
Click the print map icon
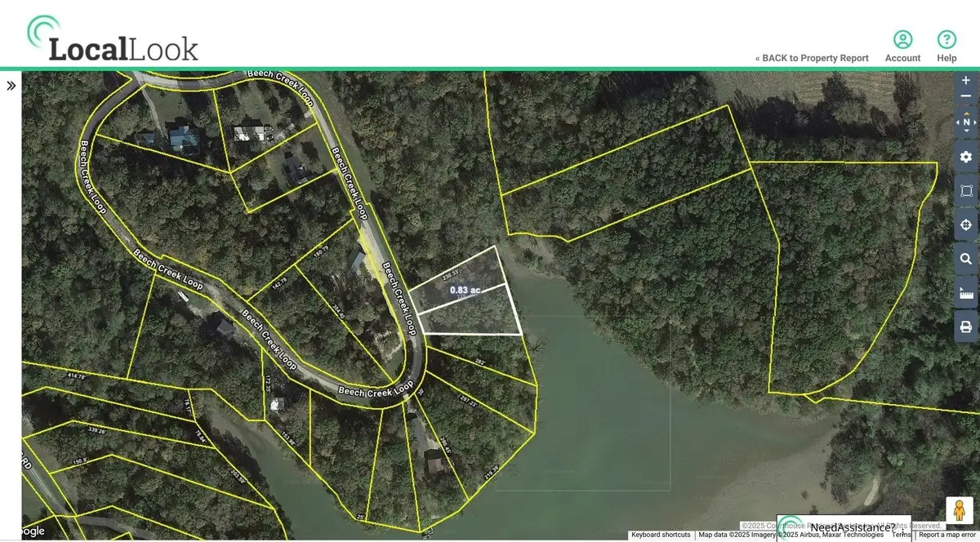[x=965, y=327]
